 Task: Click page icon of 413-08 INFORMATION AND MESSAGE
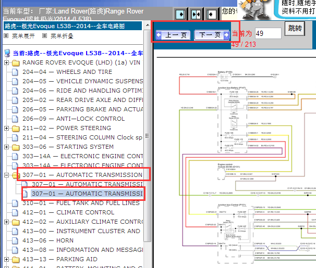(15, 250)
